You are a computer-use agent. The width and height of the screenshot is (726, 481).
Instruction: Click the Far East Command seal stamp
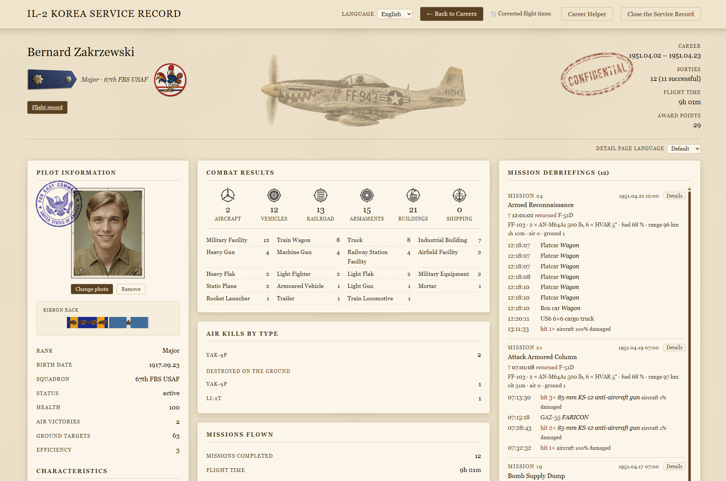[x=59, y=204]
